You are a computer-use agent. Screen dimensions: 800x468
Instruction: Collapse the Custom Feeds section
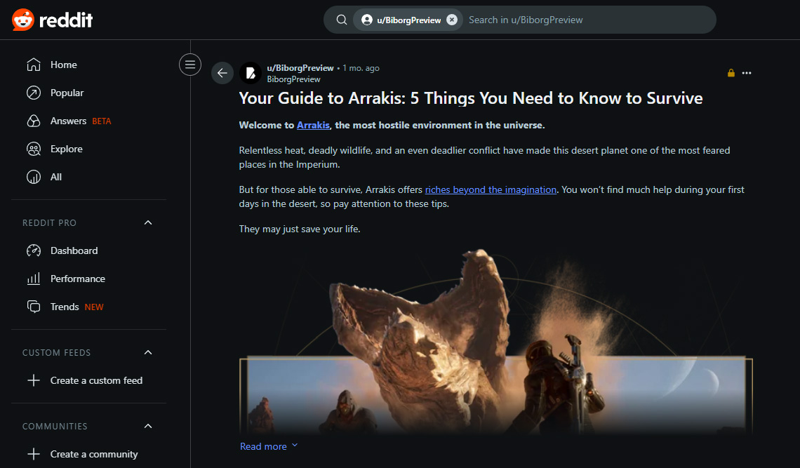coord(148,353)
